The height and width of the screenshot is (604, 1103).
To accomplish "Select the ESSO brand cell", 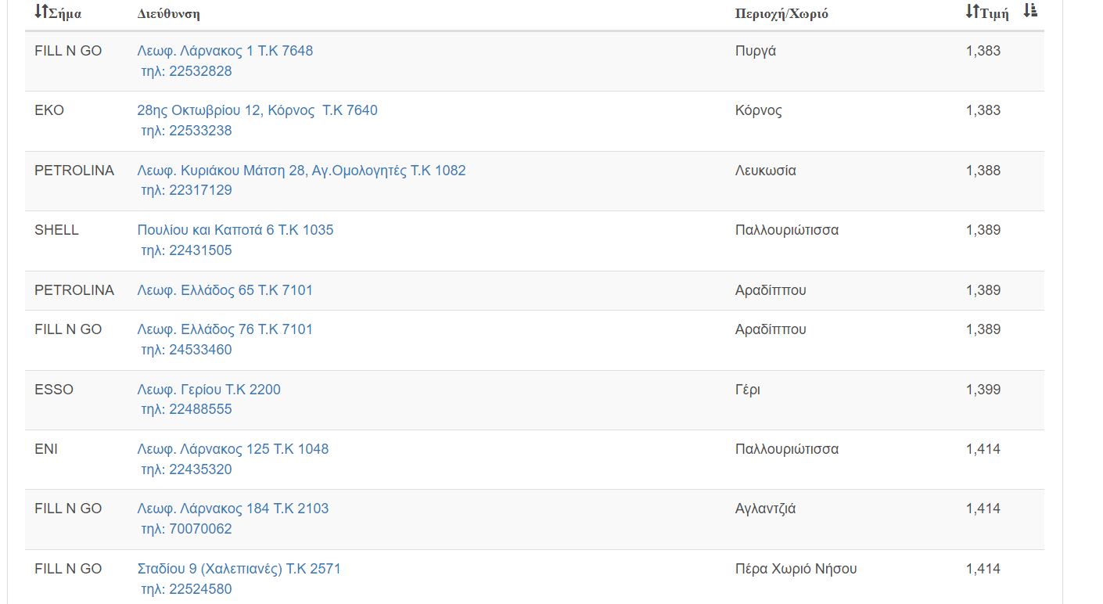I will [x=54, y=390].
